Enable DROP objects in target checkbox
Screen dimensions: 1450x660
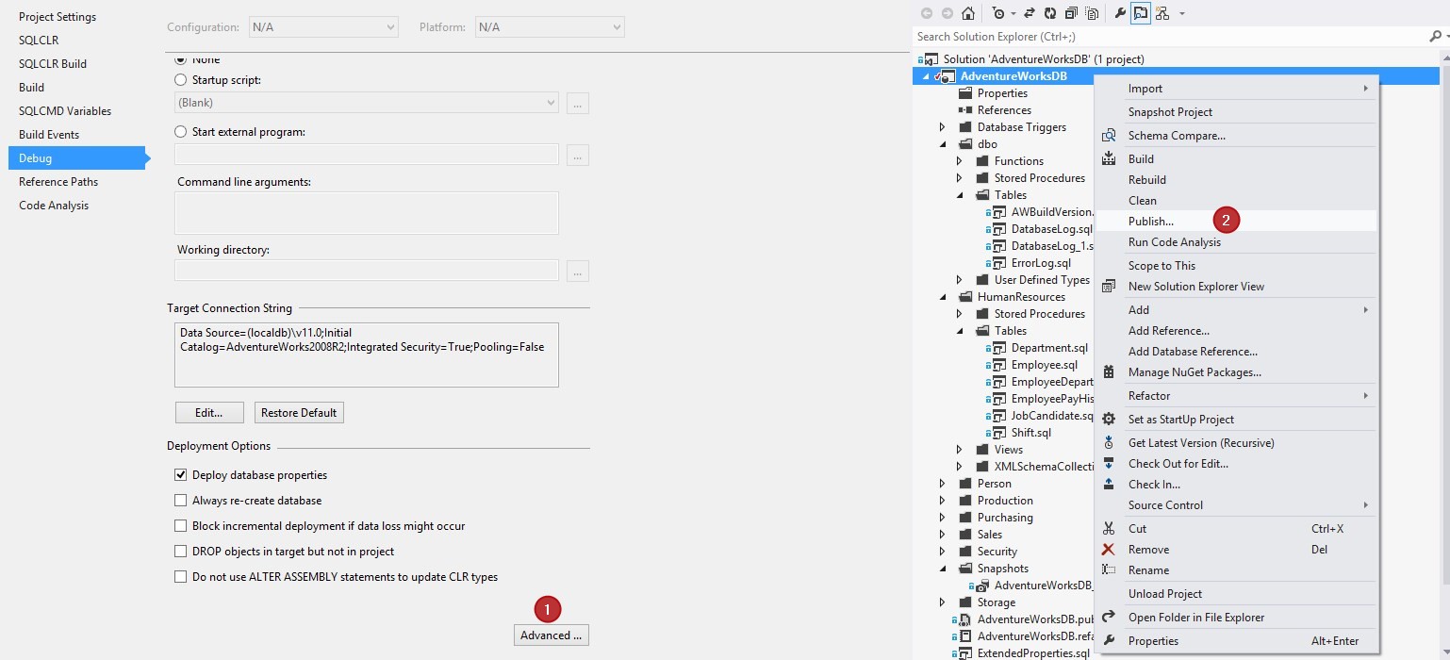click(x=181, y=552)
